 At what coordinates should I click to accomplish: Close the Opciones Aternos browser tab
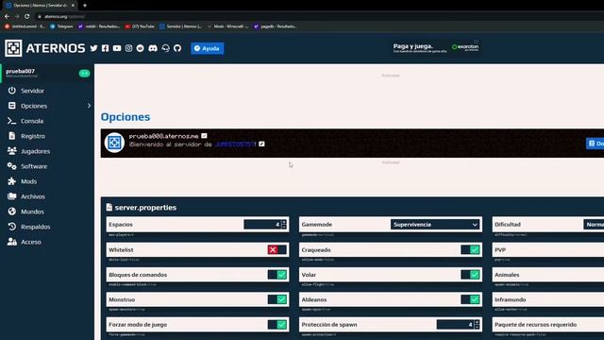click(73, 6)
